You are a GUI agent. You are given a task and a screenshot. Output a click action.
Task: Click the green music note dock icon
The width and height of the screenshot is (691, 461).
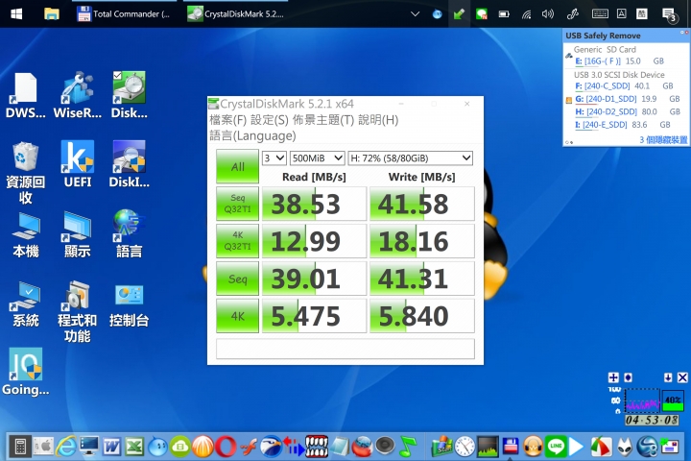(408, 447)
